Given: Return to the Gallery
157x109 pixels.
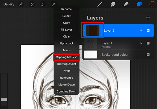Looking at the screenshot, I should tap(9, 4).
